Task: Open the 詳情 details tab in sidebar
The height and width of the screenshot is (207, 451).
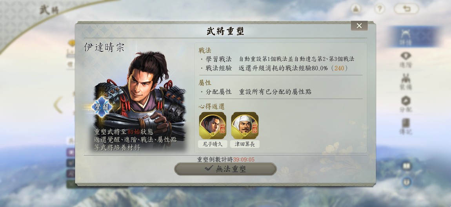Action: pos(406,37)
